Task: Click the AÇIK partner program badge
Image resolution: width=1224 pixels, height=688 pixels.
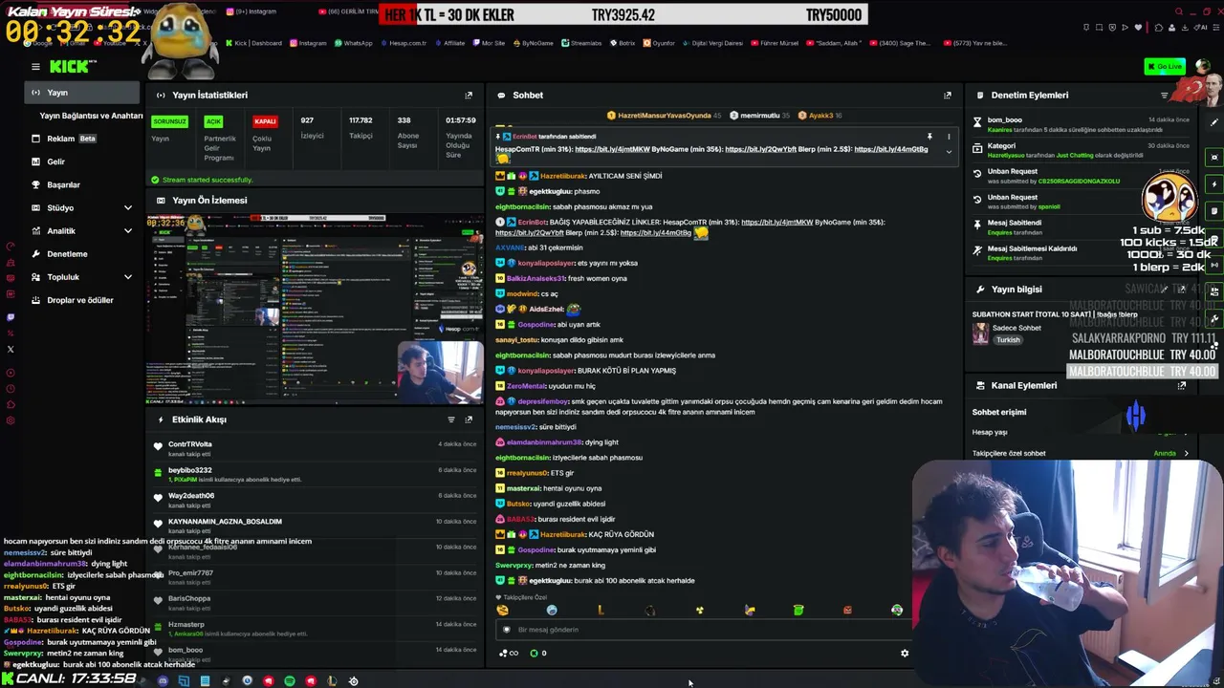Action: (x=213, y=121)
